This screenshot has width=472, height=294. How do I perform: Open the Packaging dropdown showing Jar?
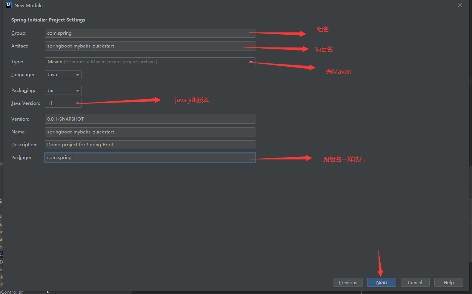63,90
